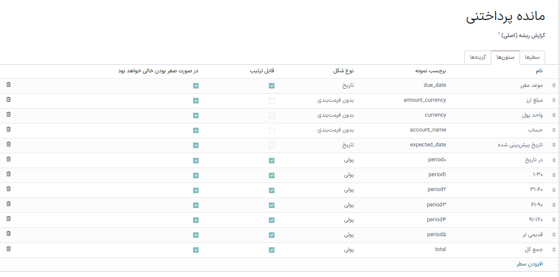Click drag handle of موعد مقرر row
Image resolution: width=560 pixels, height=277 pixels.
554,86
